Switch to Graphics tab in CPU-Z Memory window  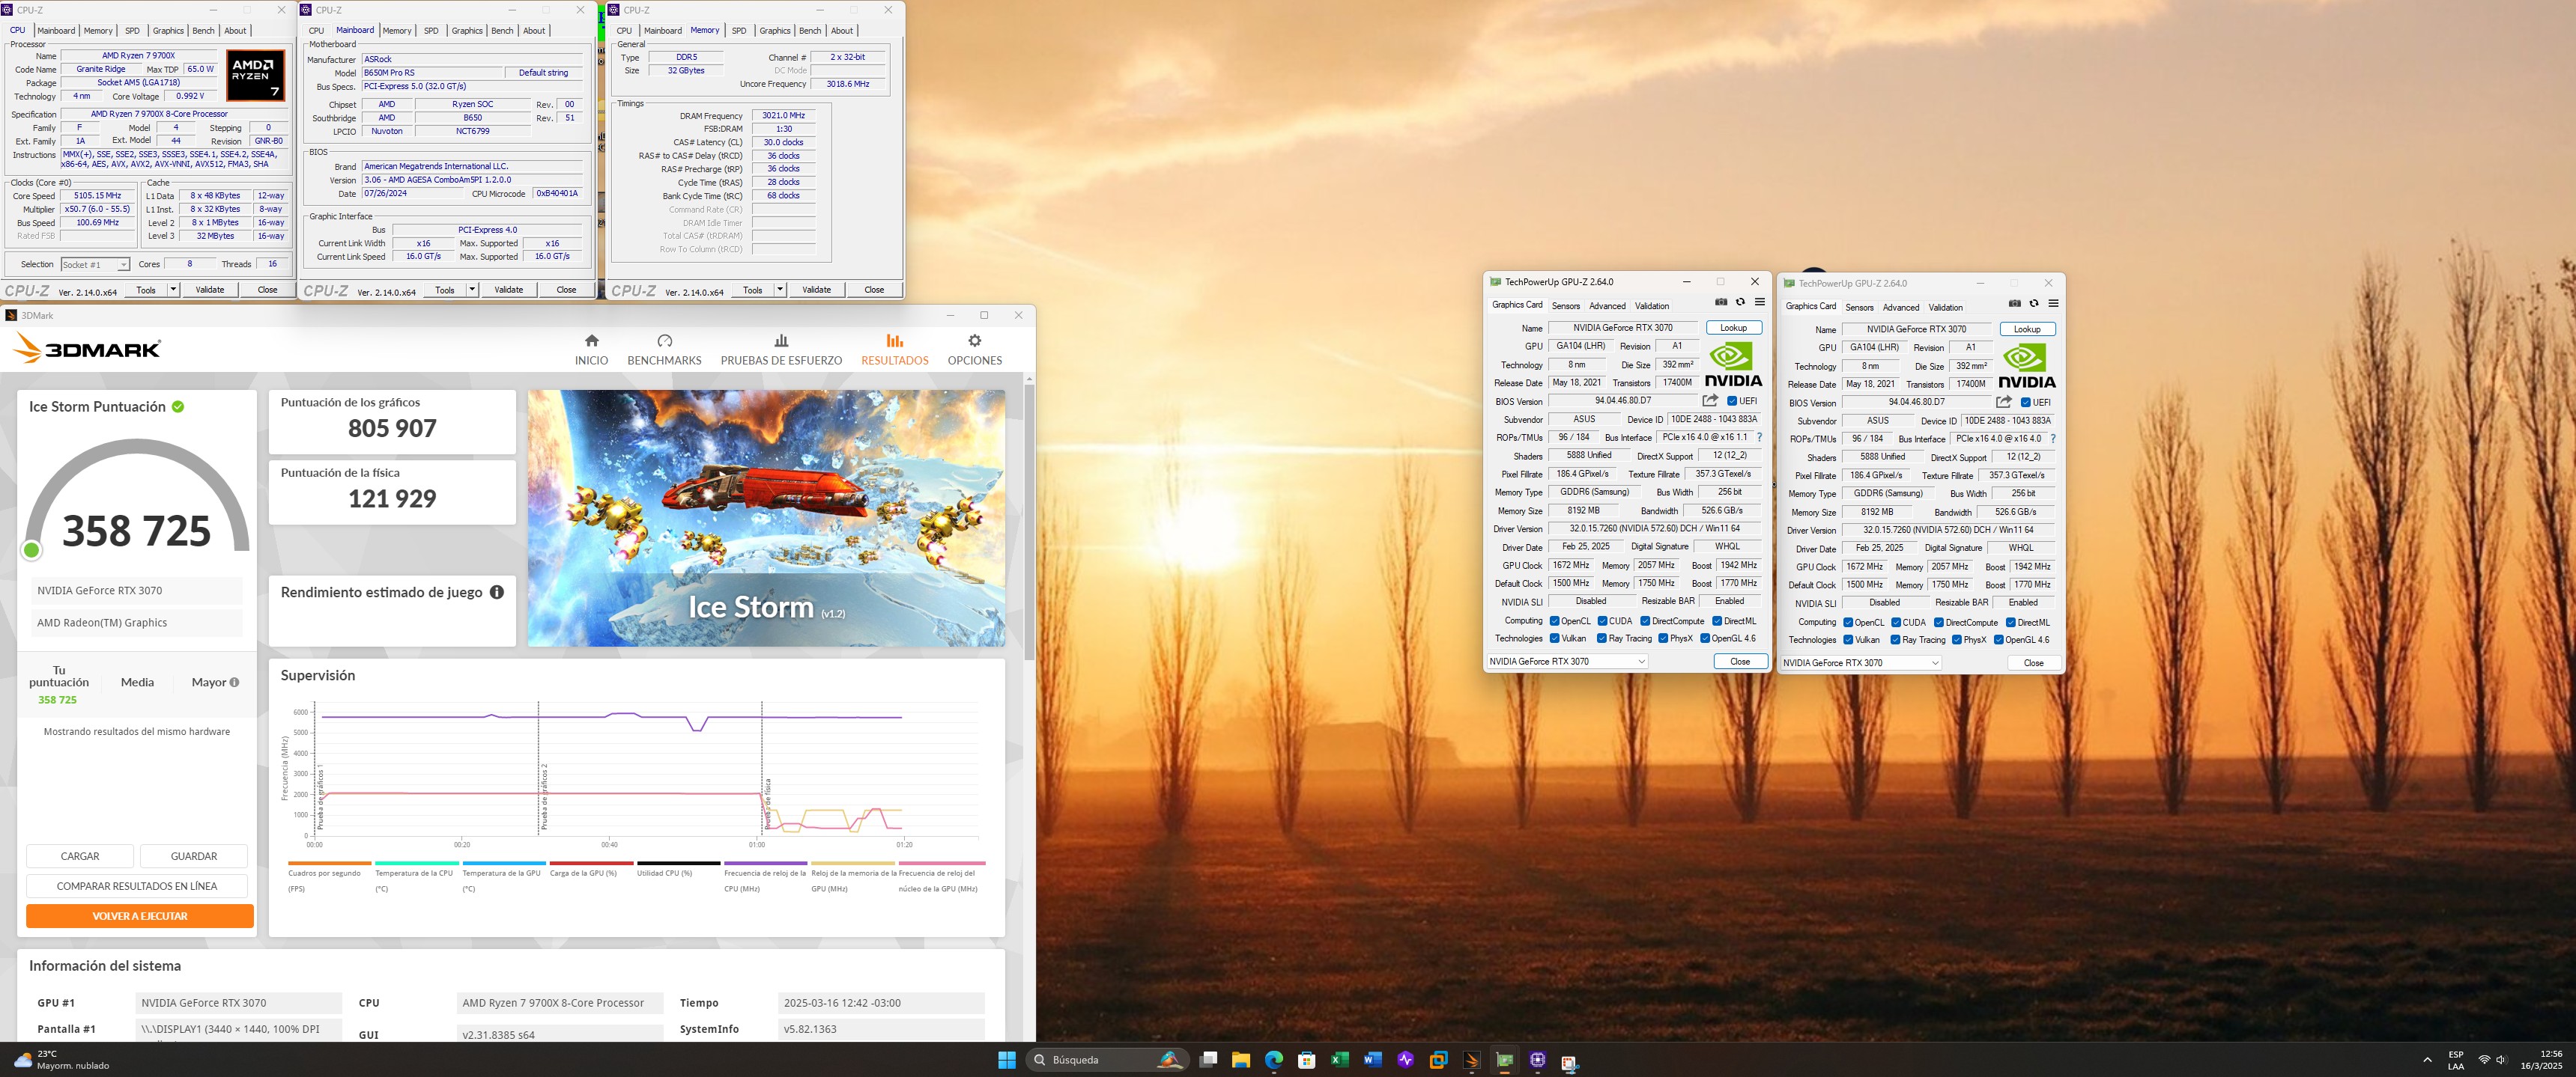click(775, 31)
